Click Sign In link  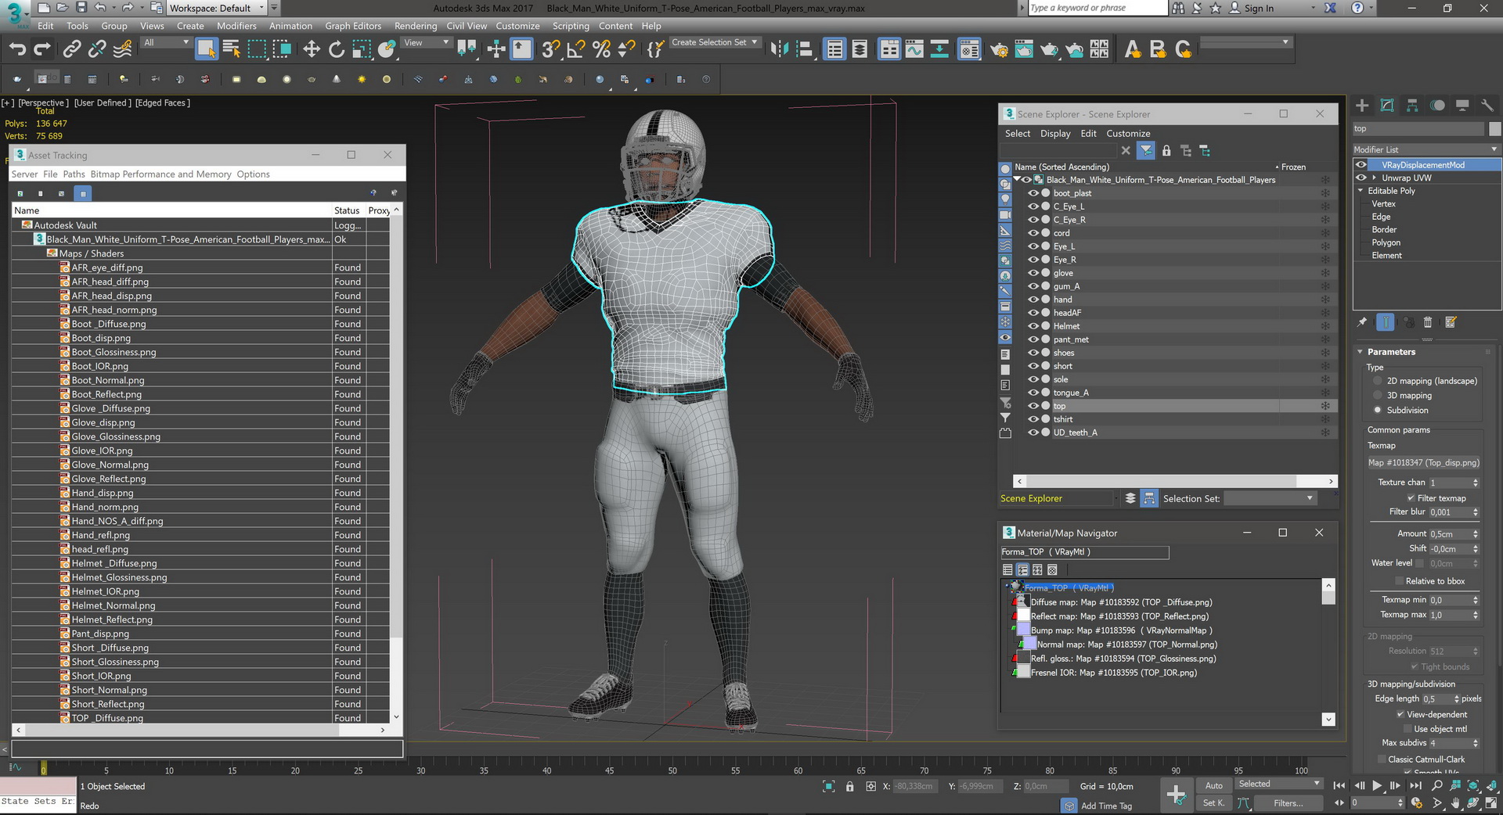click(1259, 8)
